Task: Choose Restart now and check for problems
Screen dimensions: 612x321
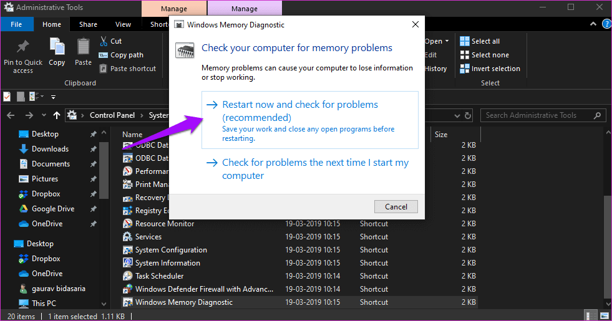Action: click(310, 120)
